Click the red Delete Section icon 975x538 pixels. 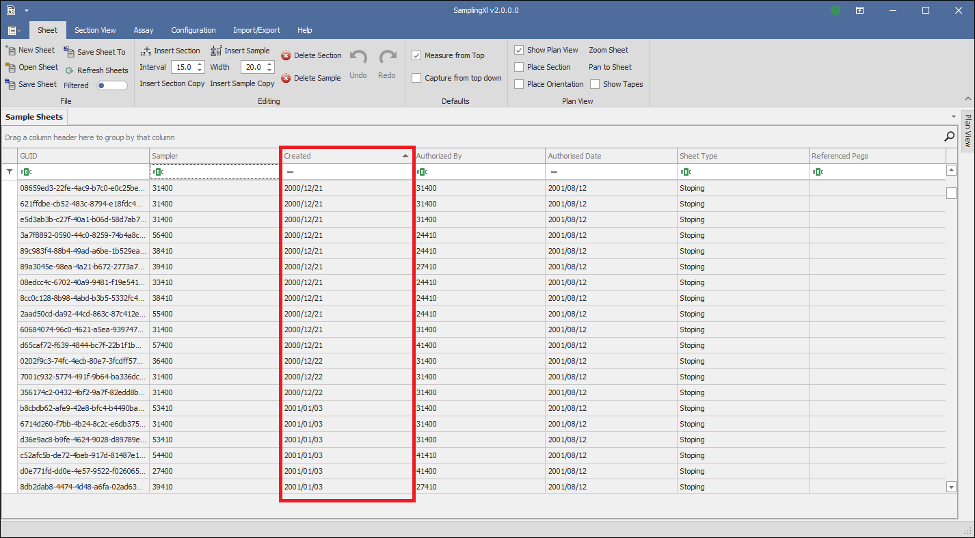tap(286, 55)
